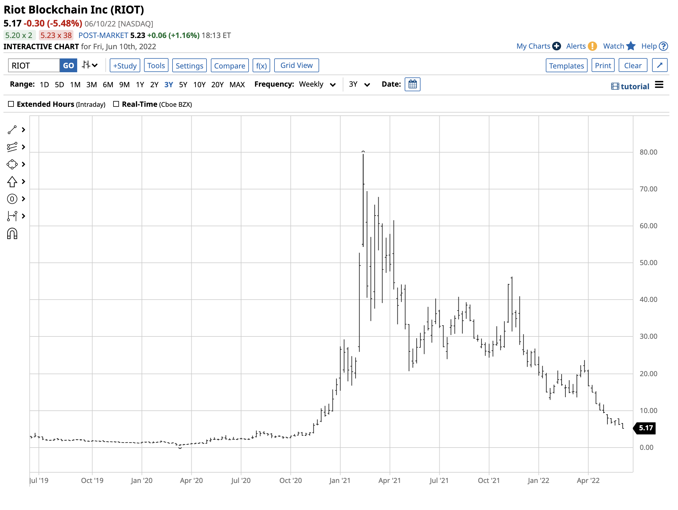Select the 5Y range
This screenshot has height=510, width=678.
[x=183, y=85]
